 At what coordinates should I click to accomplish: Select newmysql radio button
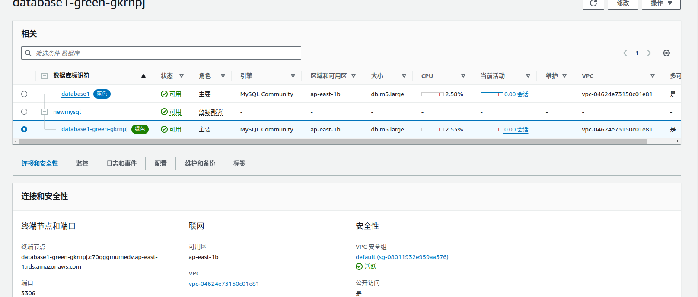point(24,112)
